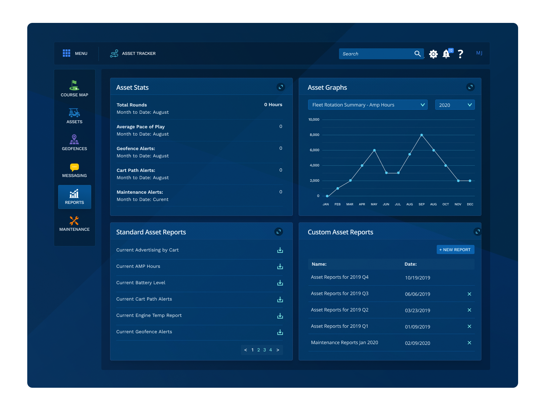The width and height of the screenshot is (545, 415).
Task: Go to Course Map section
Action: (74, 89)
